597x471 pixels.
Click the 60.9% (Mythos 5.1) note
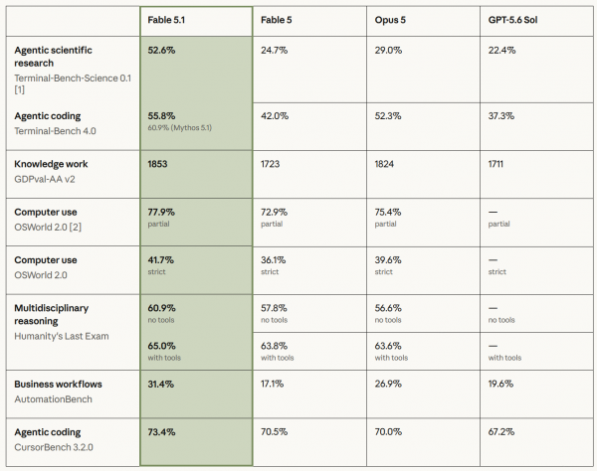click(180, 128)
